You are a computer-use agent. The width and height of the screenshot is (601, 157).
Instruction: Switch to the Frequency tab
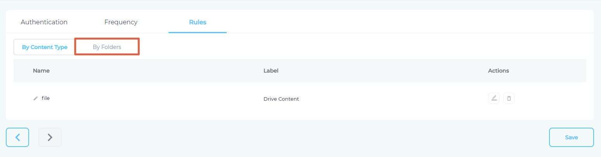121,22
